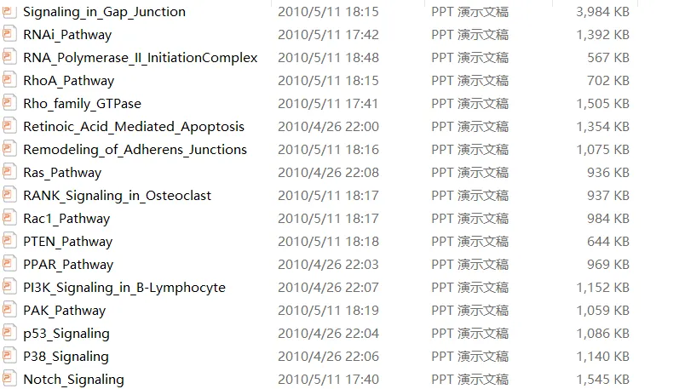The width and height of the screenshot is (685, 389).
Task: Select PI3K_Signaling_in_B-Lymphocyte file name
Action: (x=124, y=288)
